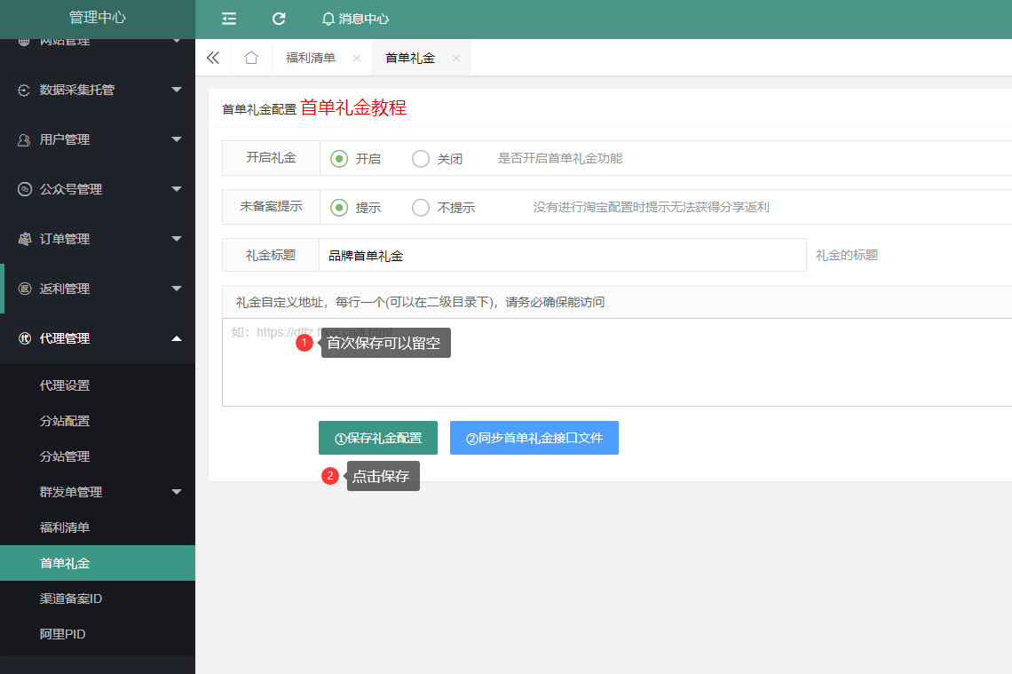The image size is (1012, 674).
Task: Expand 数据采集托管 dropdown arrow
Action: (x=176, y=90)
